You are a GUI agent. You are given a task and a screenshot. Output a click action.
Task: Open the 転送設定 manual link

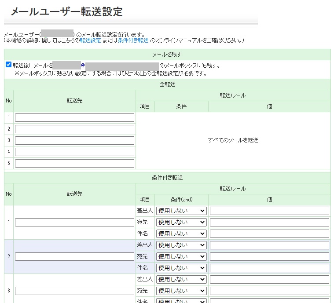[x=90, y=40]
